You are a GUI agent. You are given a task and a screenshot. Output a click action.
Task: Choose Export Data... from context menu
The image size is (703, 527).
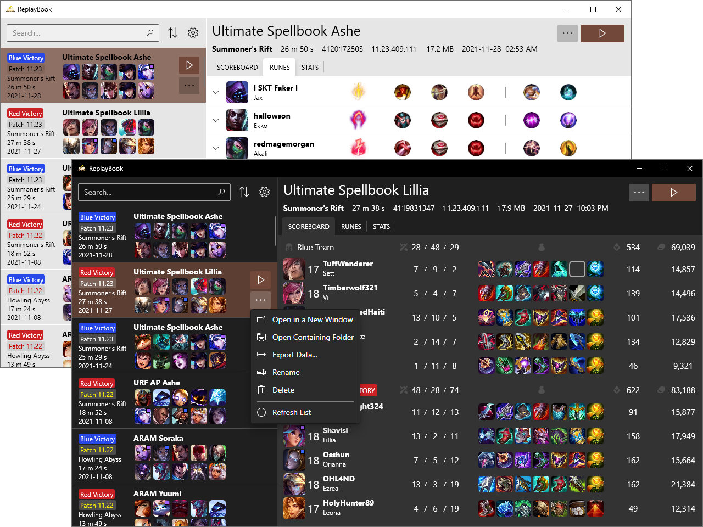coord(305,355)
